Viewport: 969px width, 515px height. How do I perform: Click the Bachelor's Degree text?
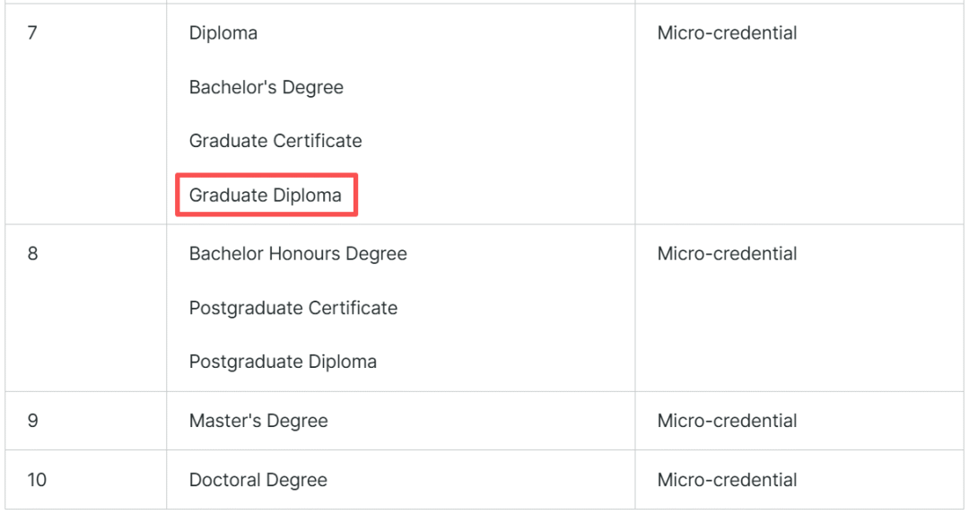click(x=266, y=87)
